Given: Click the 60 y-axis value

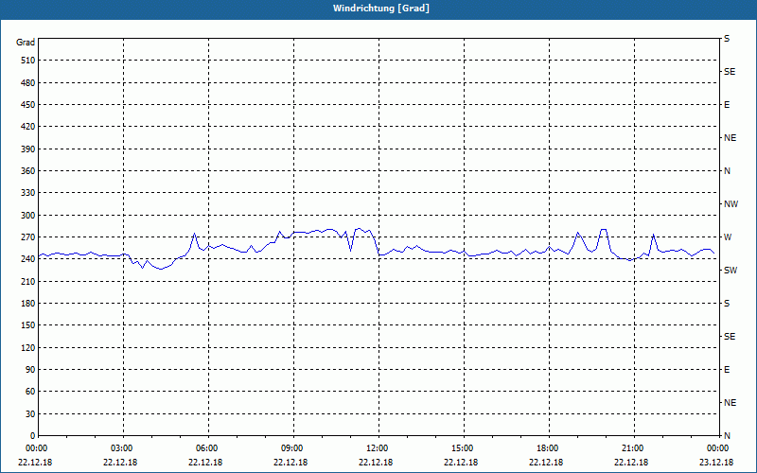Looking at the screenshot, I should (x=30, y=392).
